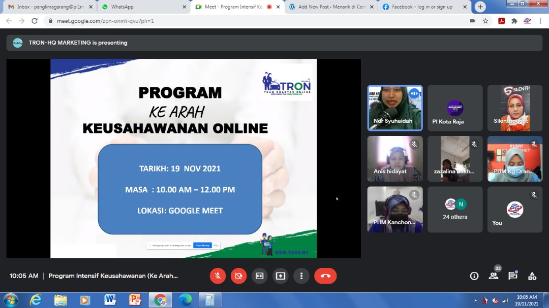The height and width of the screenshot is (308, 549).
Task: Open Chrome's customize and control menu
Action: click(x=540, y=21)
